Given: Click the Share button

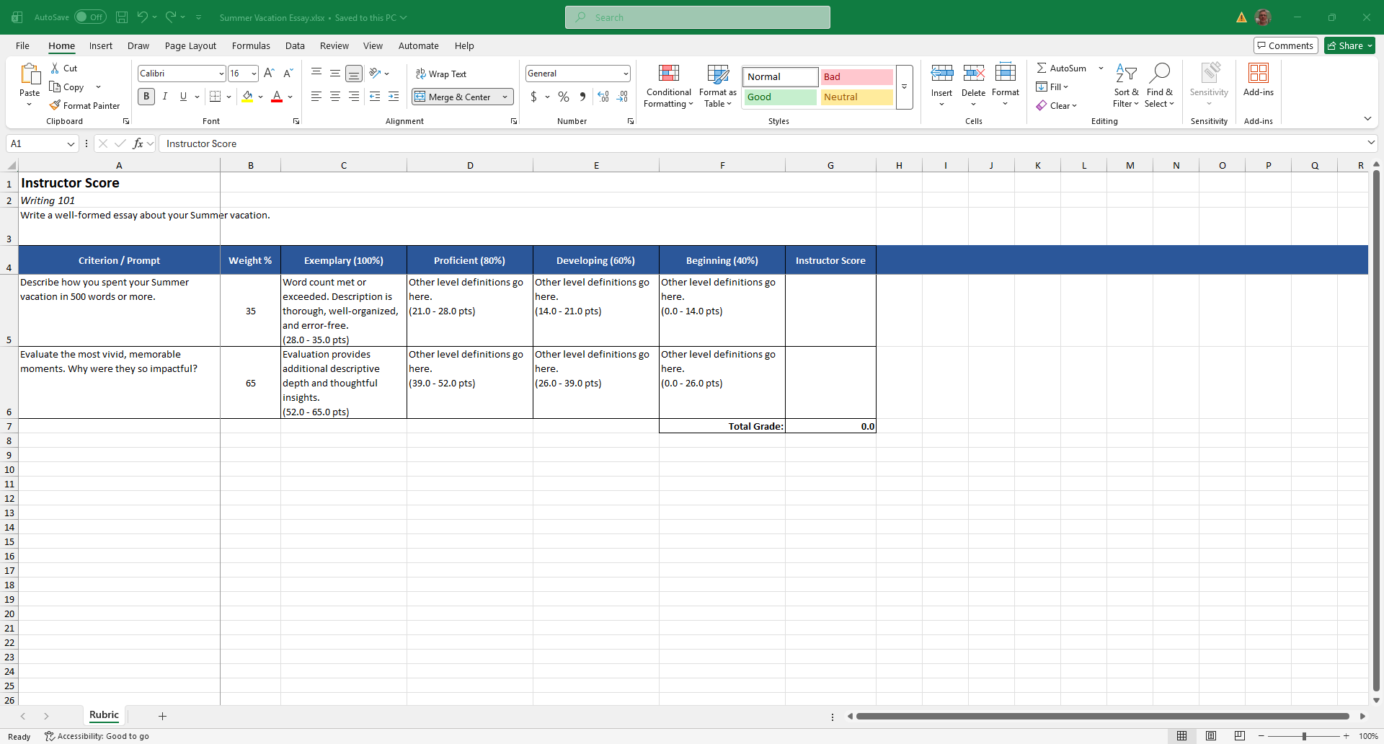Looking at the screenshot, I should (x=1349, y=45).
